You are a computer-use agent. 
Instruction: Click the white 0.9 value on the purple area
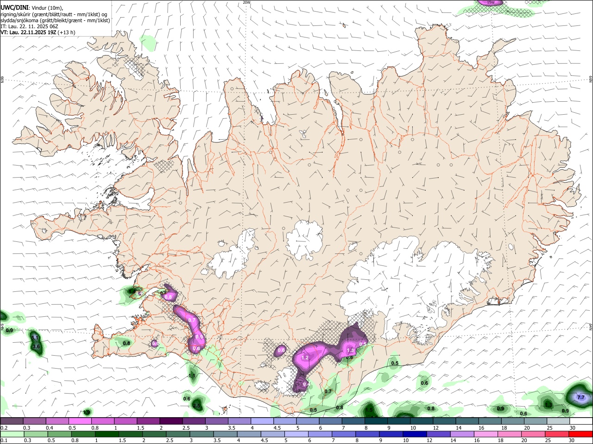199,337
